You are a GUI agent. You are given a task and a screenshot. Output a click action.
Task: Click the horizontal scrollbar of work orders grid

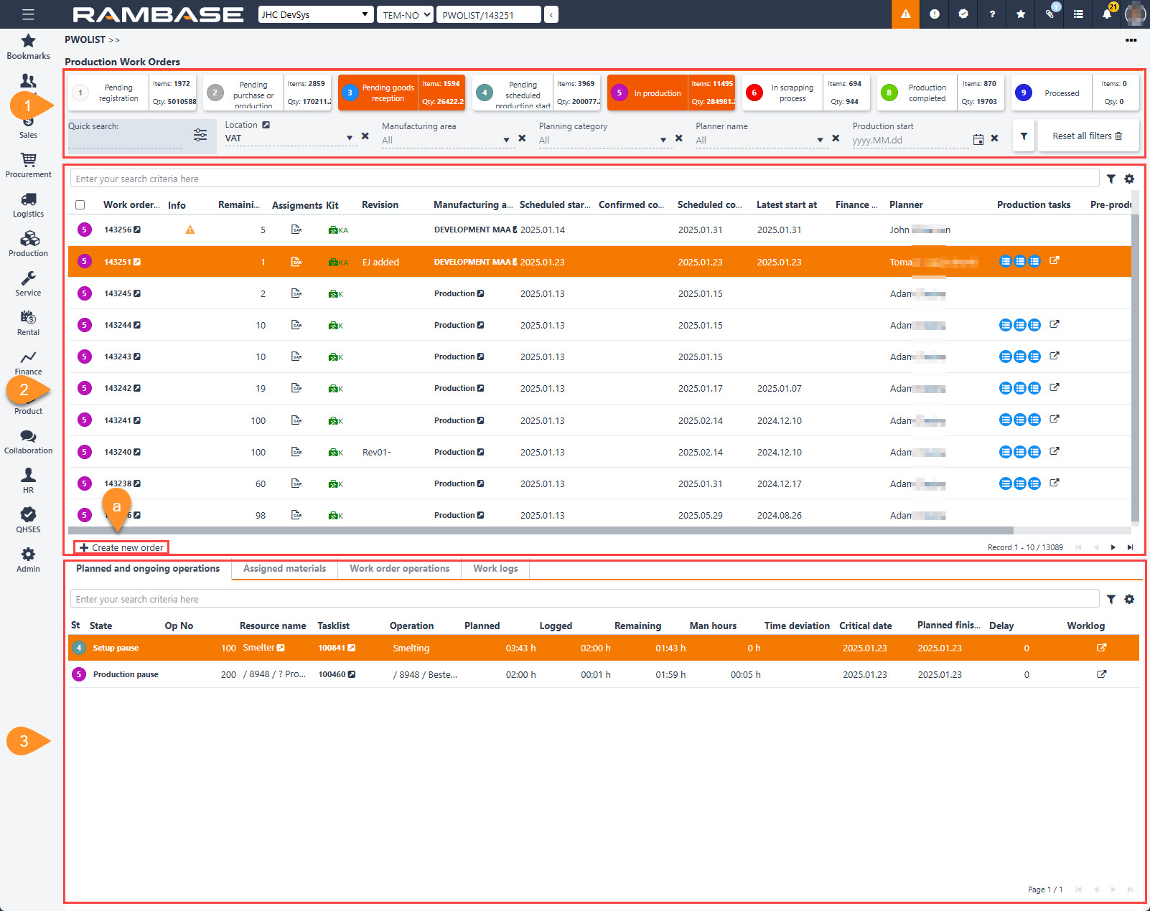[x=541, y=531]
